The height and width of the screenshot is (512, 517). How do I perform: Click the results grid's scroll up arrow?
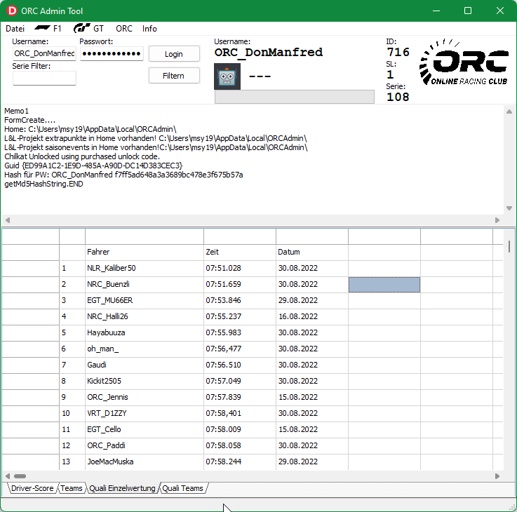point(510,233)
